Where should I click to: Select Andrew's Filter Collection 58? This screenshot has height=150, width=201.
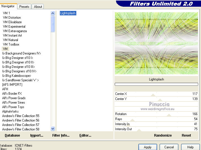[21, 129]
